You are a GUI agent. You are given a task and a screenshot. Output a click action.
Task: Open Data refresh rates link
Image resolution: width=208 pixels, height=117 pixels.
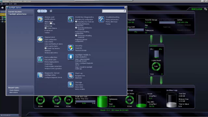tap(50, 60)
